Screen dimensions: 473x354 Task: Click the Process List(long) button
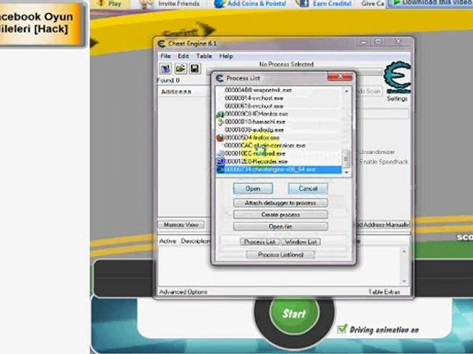pyautogui.click(x=280, y=255)
